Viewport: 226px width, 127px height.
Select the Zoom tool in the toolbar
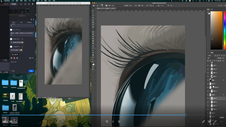[93, 57]
